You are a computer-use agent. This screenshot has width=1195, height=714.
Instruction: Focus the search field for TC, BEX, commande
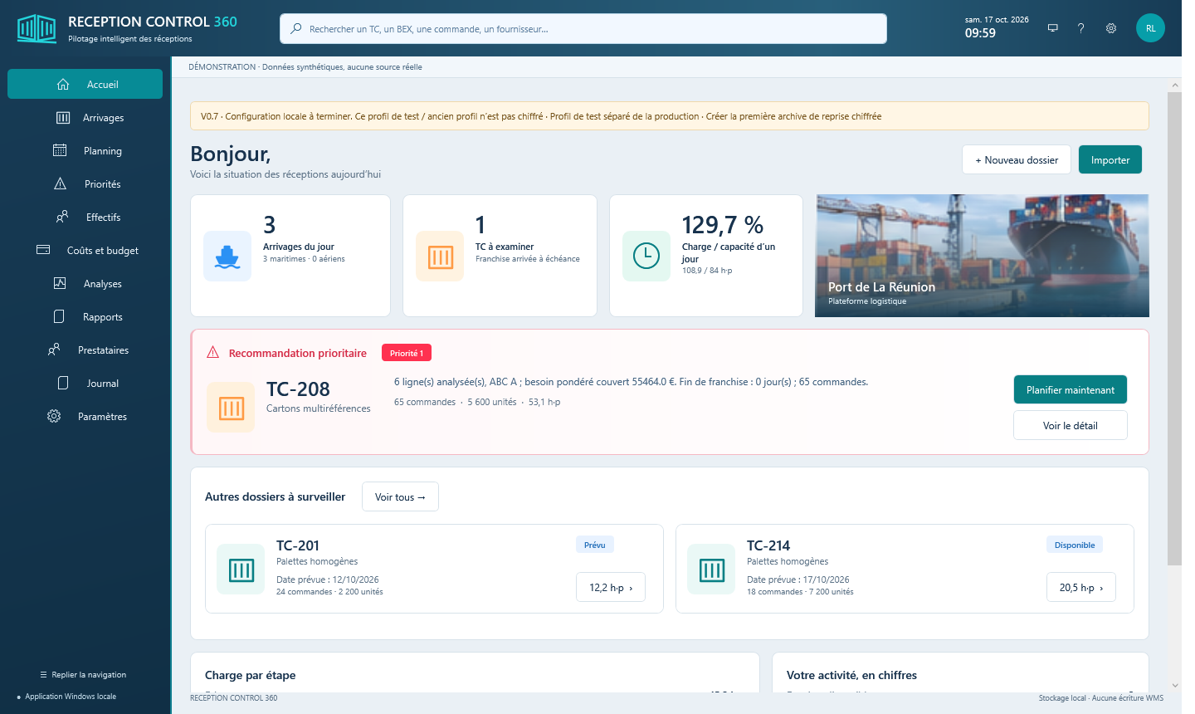(x=583, y=29)
